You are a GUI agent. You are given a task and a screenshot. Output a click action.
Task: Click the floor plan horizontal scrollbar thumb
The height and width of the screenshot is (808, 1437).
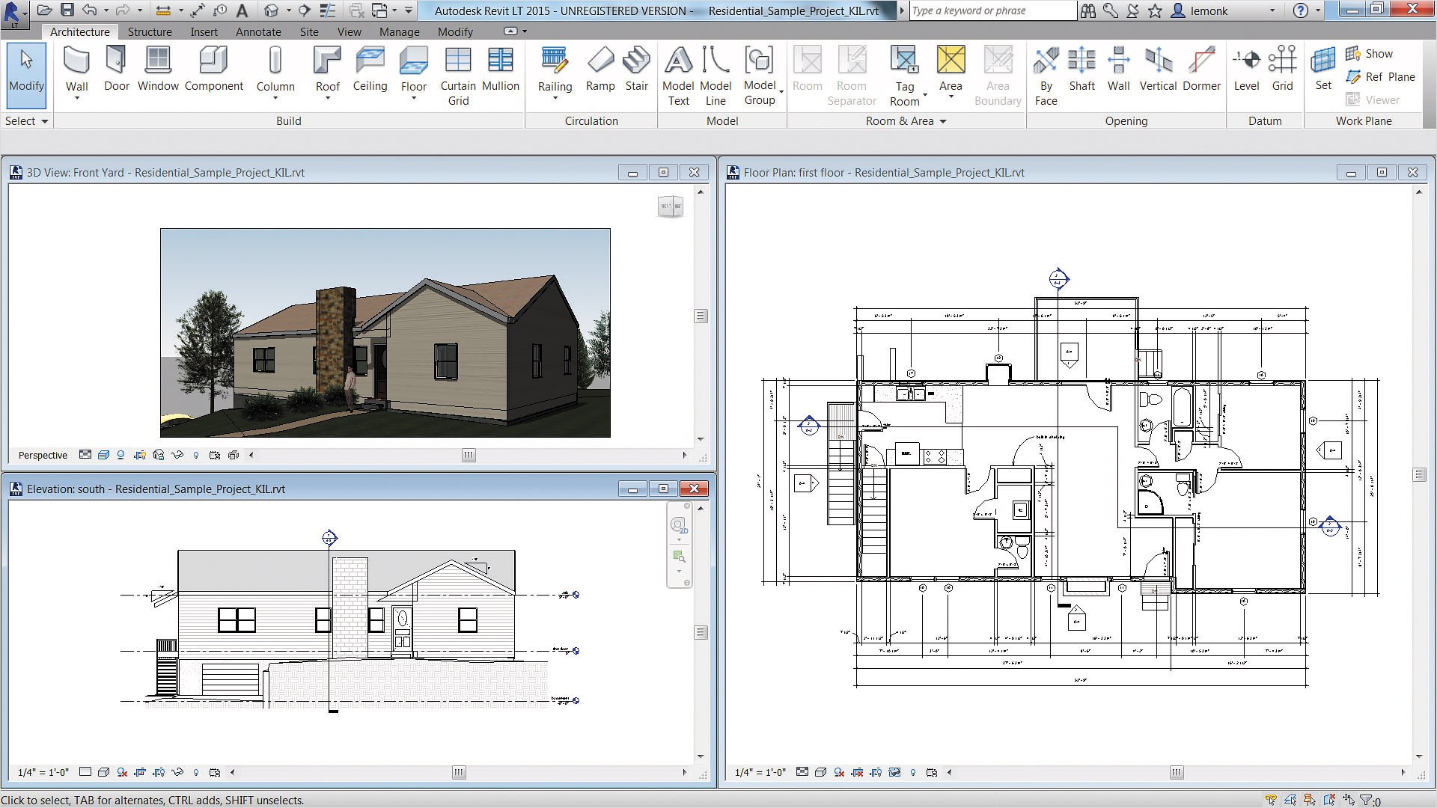1177,772
